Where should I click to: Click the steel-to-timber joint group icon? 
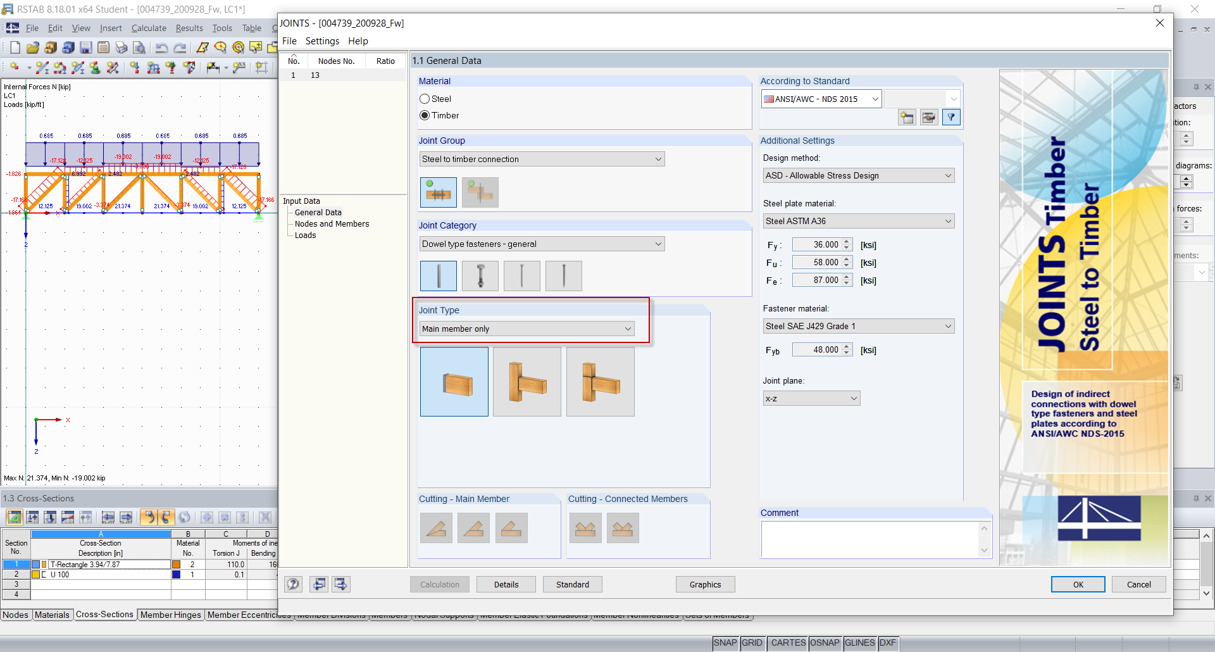click(438, 192)
